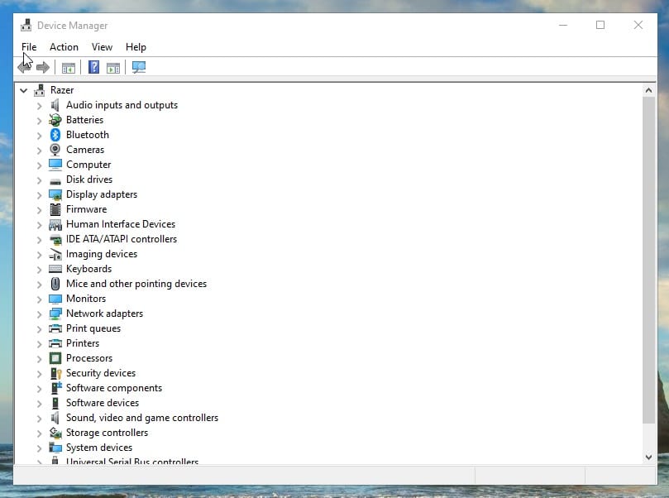This screenshot has height=498, width=669.
Task: Click the scrollbar down arrow
Action: [648, 457]
